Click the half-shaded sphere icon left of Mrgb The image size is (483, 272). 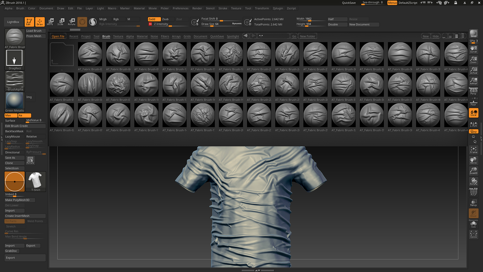click(x=93, y=22)
